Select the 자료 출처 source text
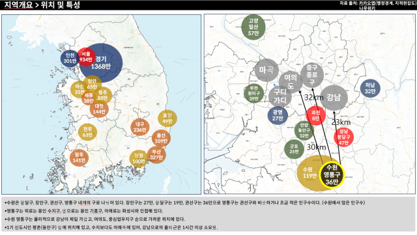 coord(378,3)
